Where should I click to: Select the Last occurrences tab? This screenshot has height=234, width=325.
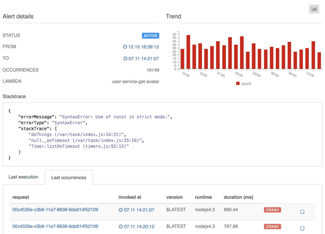(x=69, y=178)
